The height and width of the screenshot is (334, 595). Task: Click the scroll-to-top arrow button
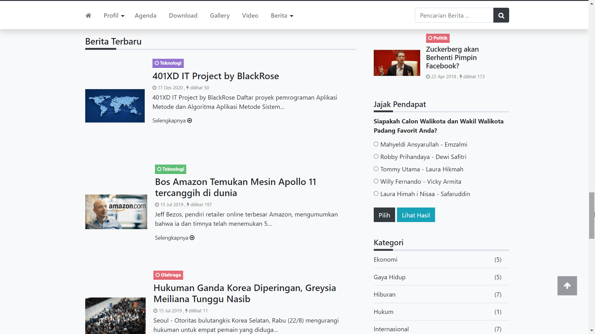[x=567, y=286]
